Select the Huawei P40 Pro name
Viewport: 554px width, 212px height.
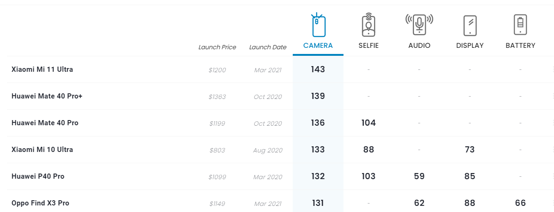(38, 176)
